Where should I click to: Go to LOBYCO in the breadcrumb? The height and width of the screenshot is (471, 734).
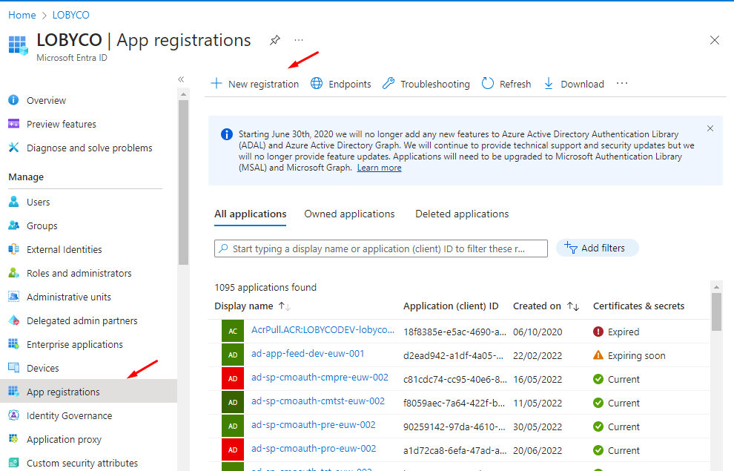point(70,15)
